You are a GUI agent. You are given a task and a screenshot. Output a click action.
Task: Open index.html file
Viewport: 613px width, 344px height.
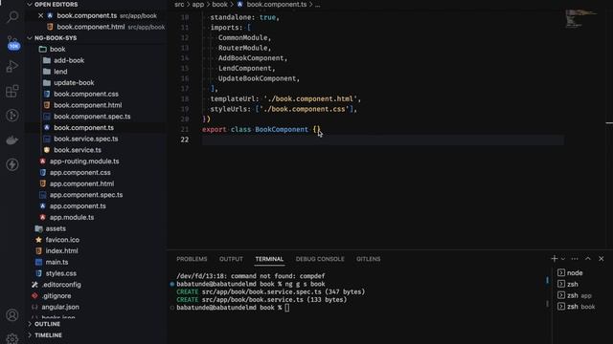tap(61, 250)
